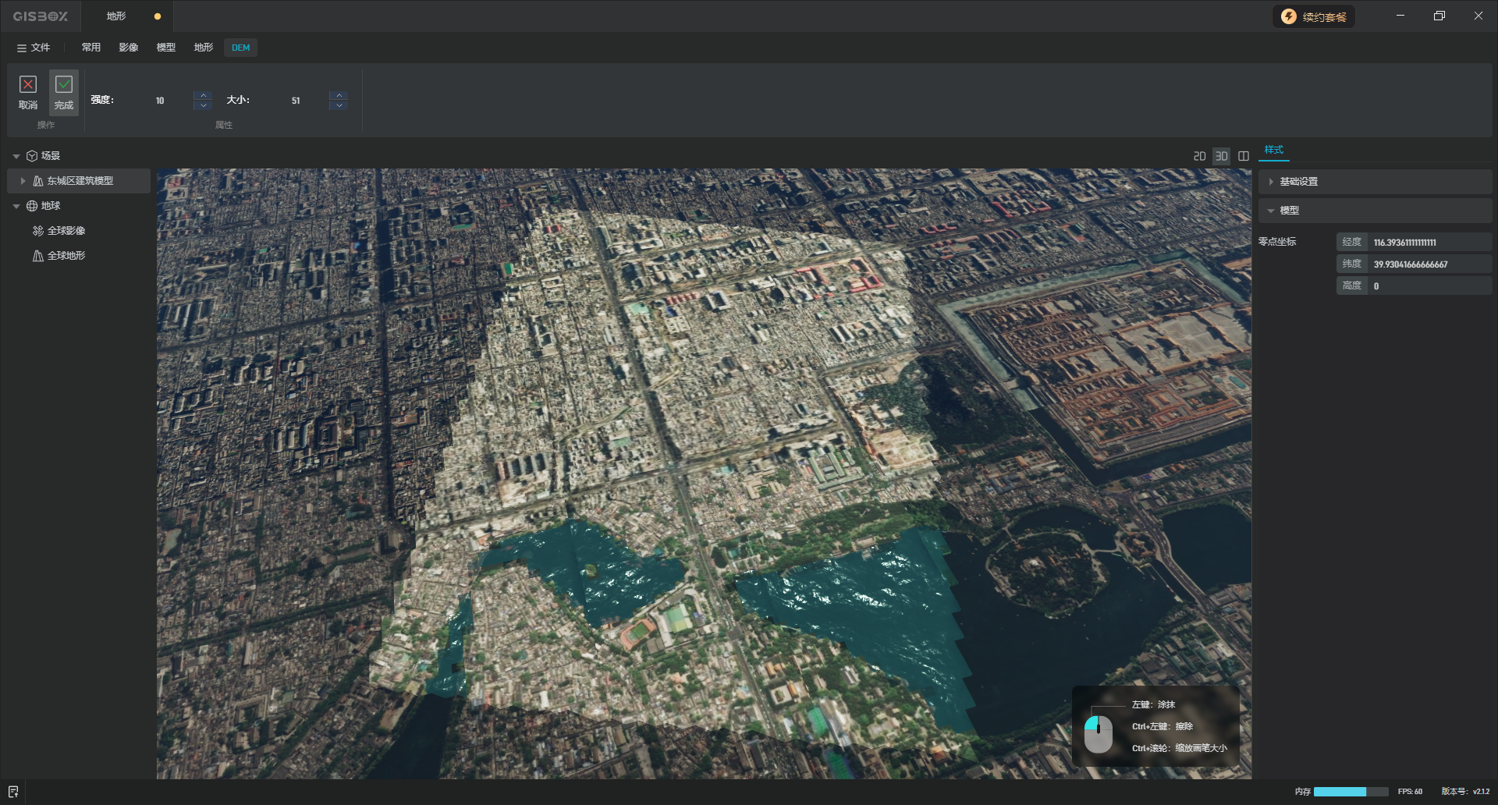This screenshot has width=1498, height=805.
Task: Open the log icon in status bar
Action: pos(13,791)
